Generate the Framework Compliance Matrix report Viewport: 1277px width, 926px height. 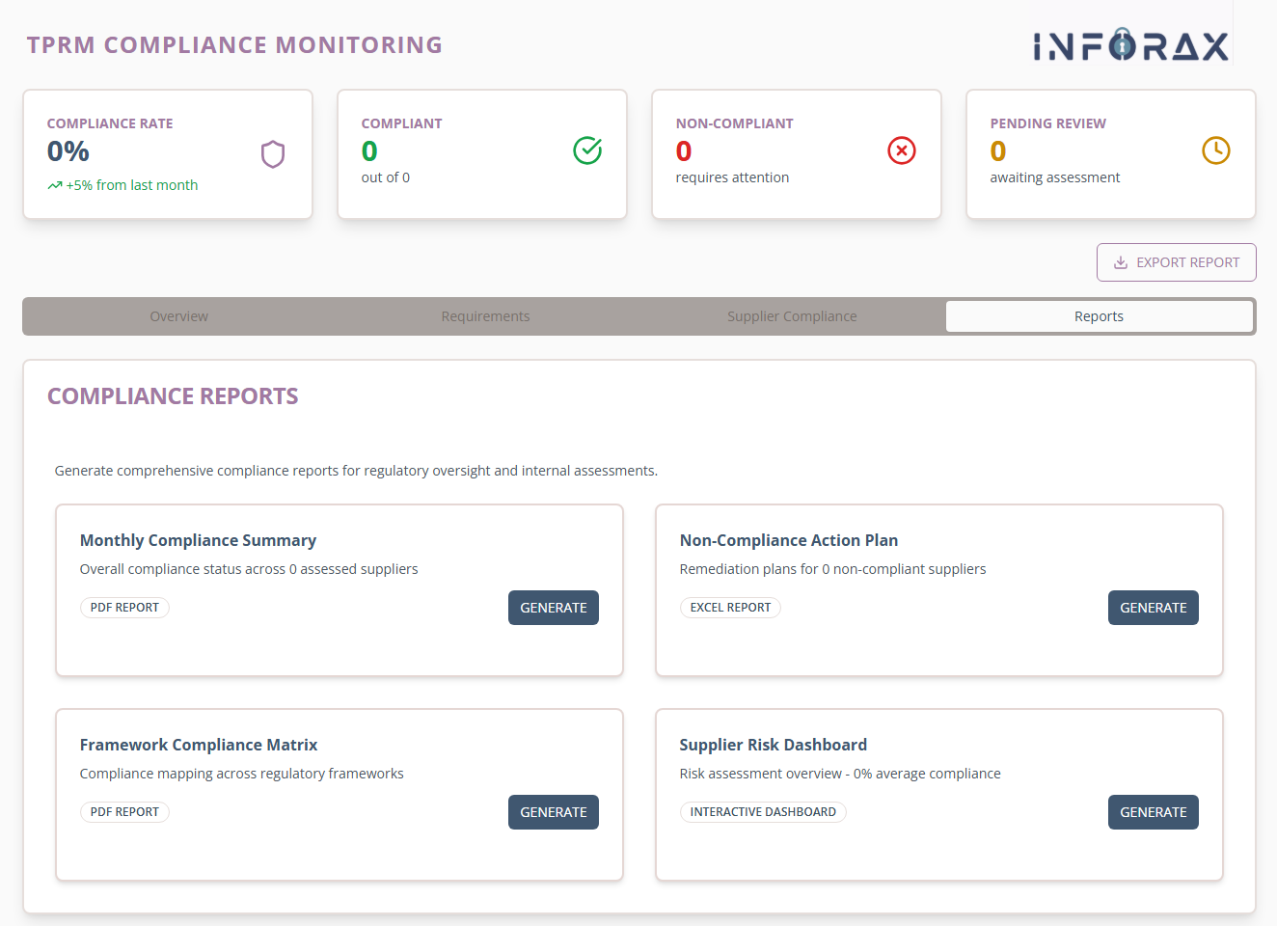[553, 811]
